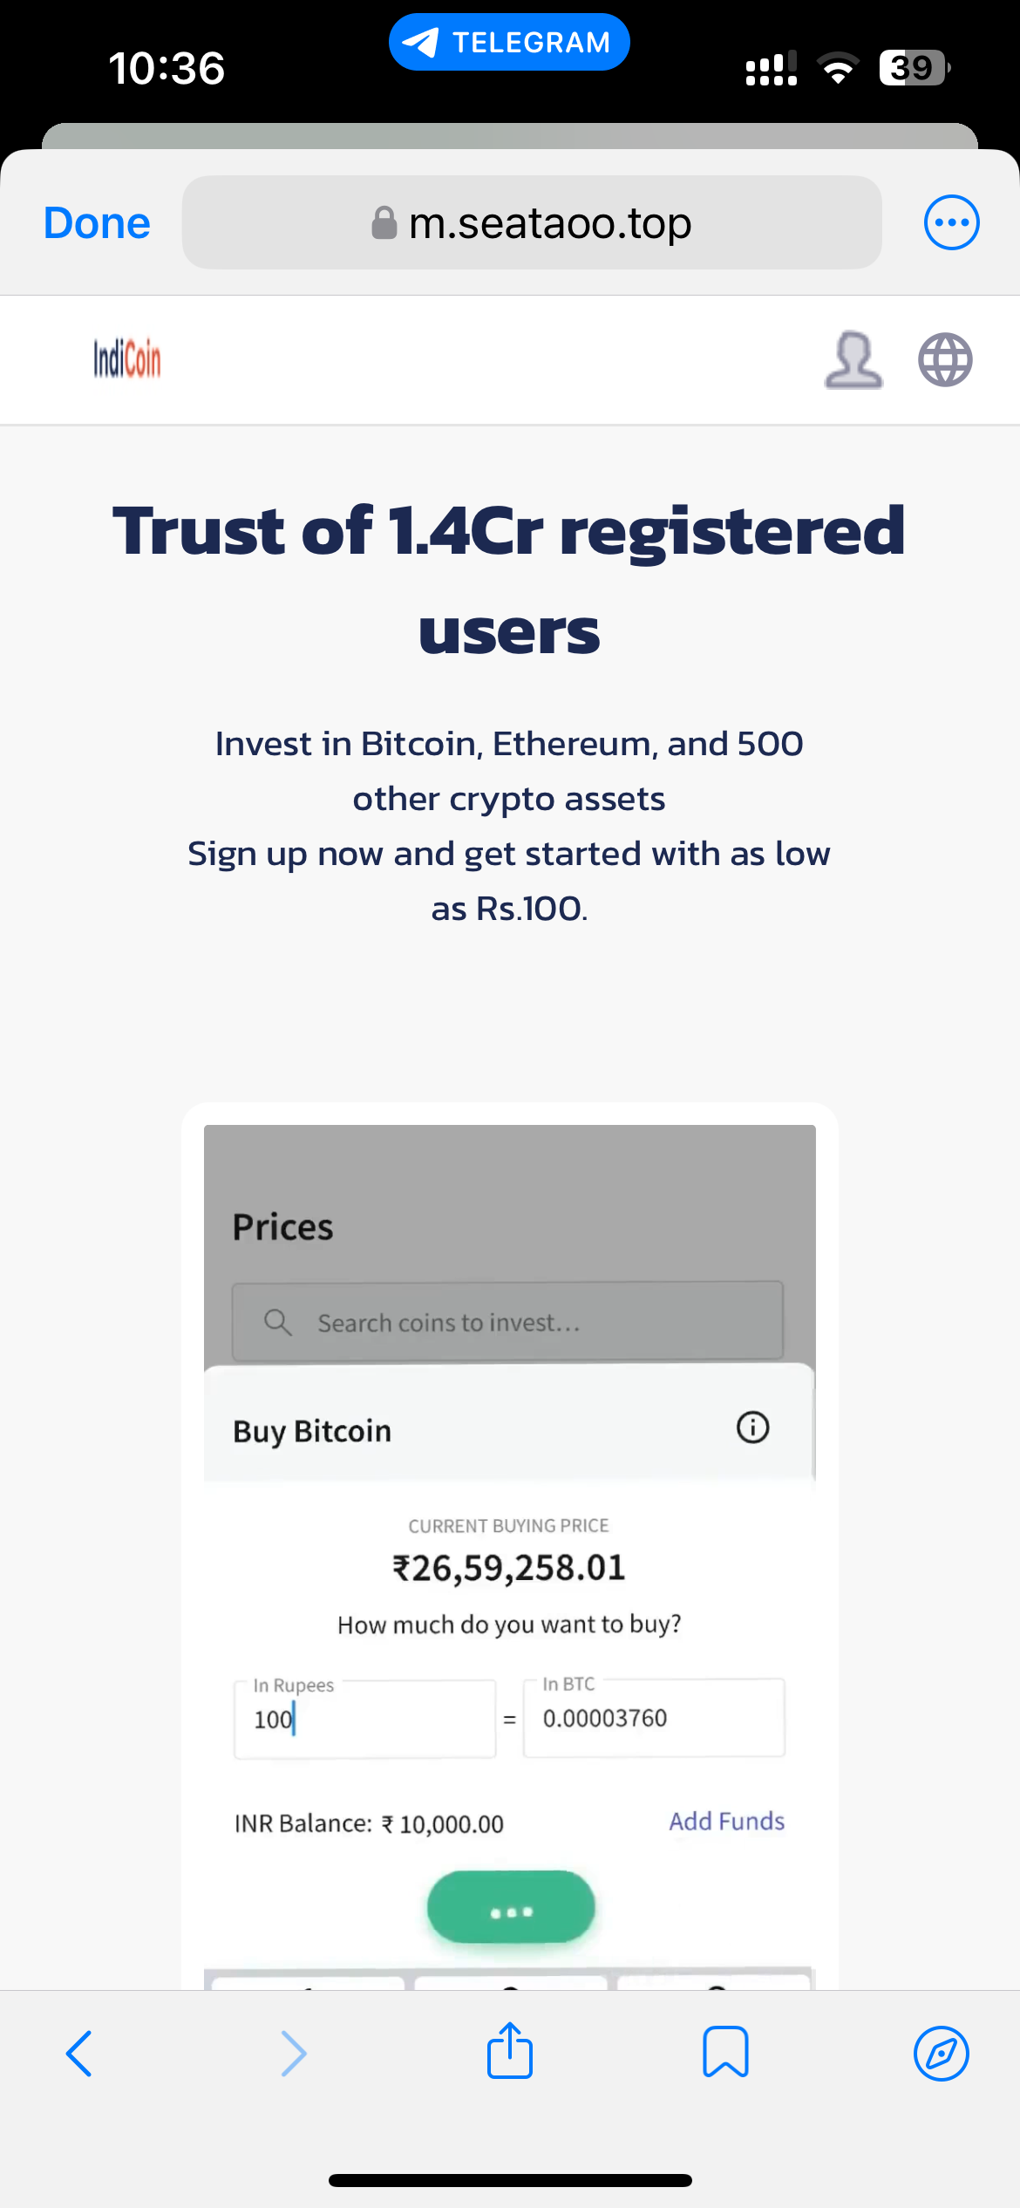
Task: Tap the IndiCoin logo
Action: [127, 359]
